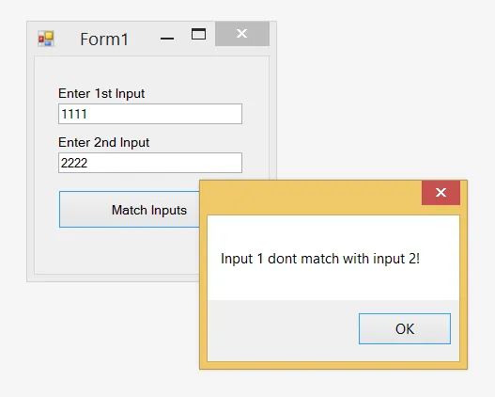Click the Form1 title text
This screenshot has width=495, height=397.
(x=104, y=40)
